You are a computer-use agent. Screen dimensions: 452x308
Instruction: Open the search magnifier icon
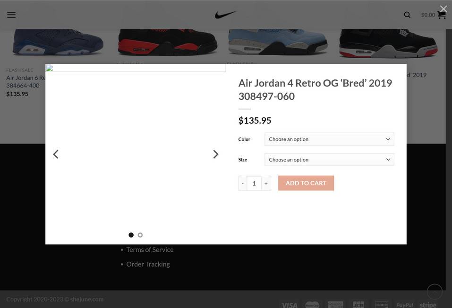click(x=407, y=15)
